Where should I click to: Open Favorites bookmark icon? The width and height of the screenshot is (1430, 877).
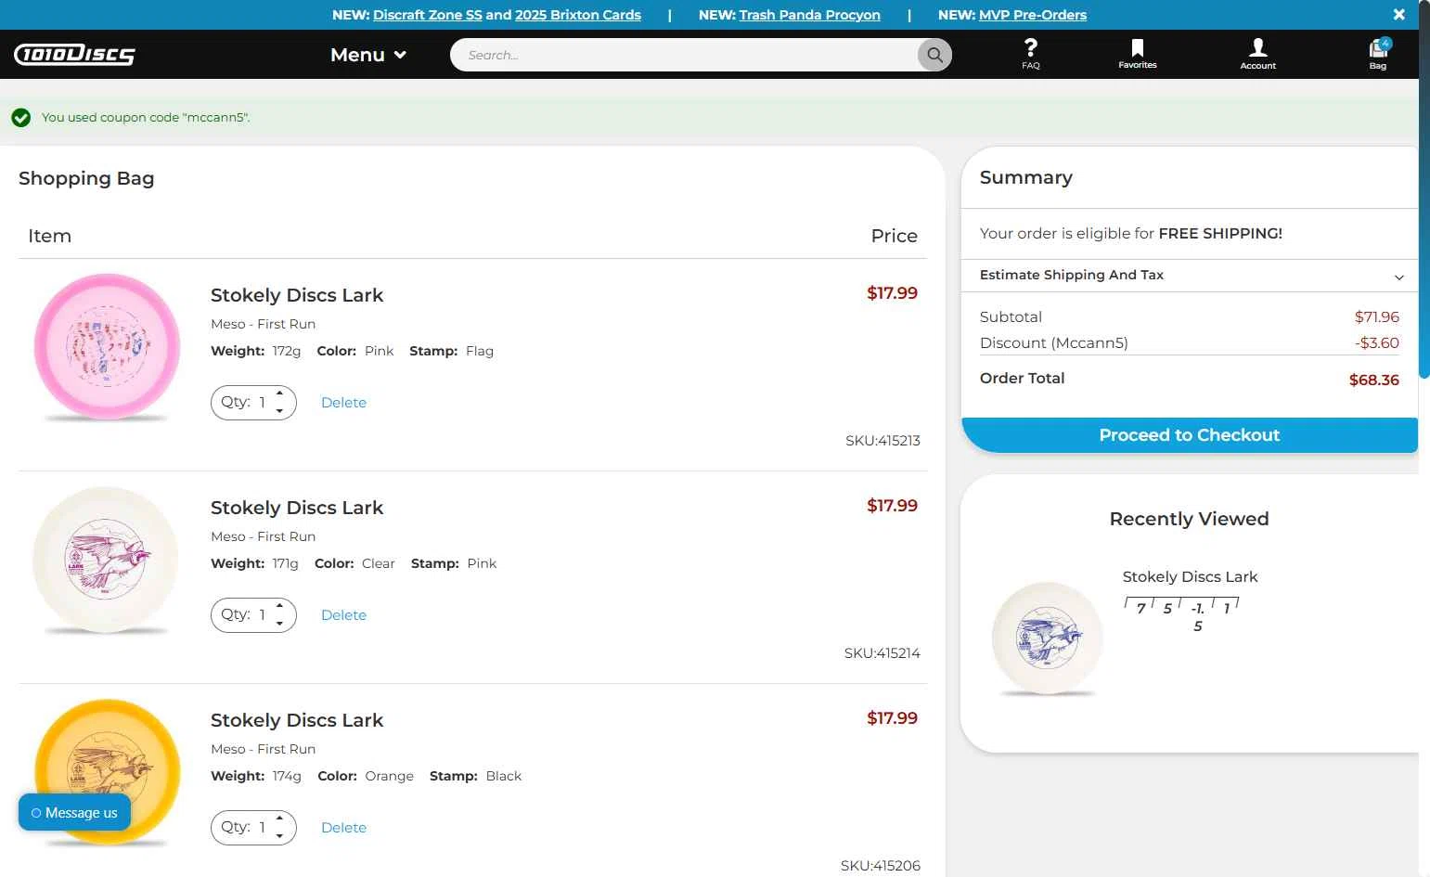(1137, 53)
